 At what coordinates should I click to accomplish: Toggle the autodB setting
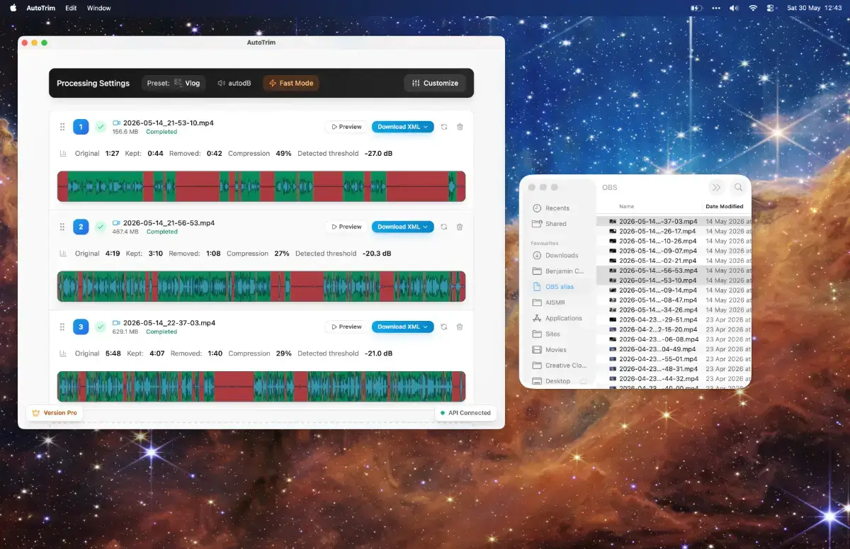pyautogui.click(x=234, y=83)
